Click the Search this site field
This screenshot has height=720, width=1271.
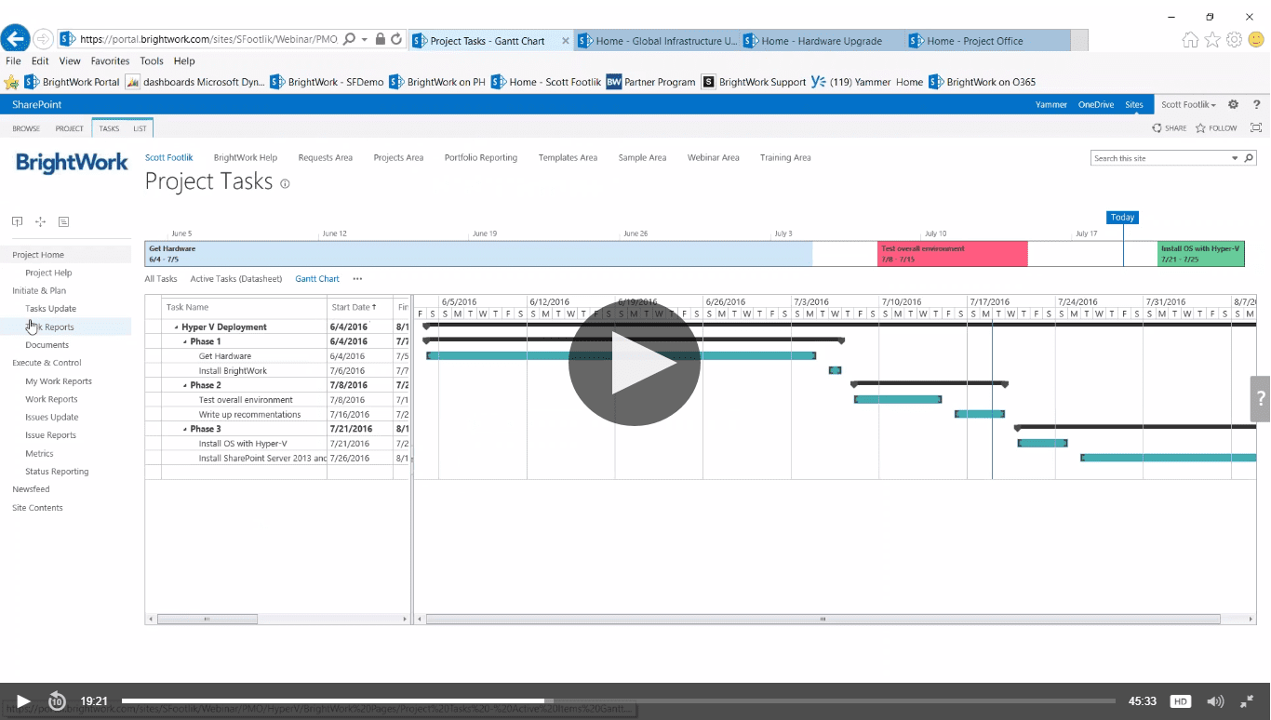click(x=1160, y=158)
